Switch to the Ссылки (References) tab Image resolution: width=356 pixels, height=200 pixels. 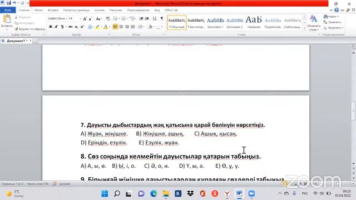click(x=99, y=10)
